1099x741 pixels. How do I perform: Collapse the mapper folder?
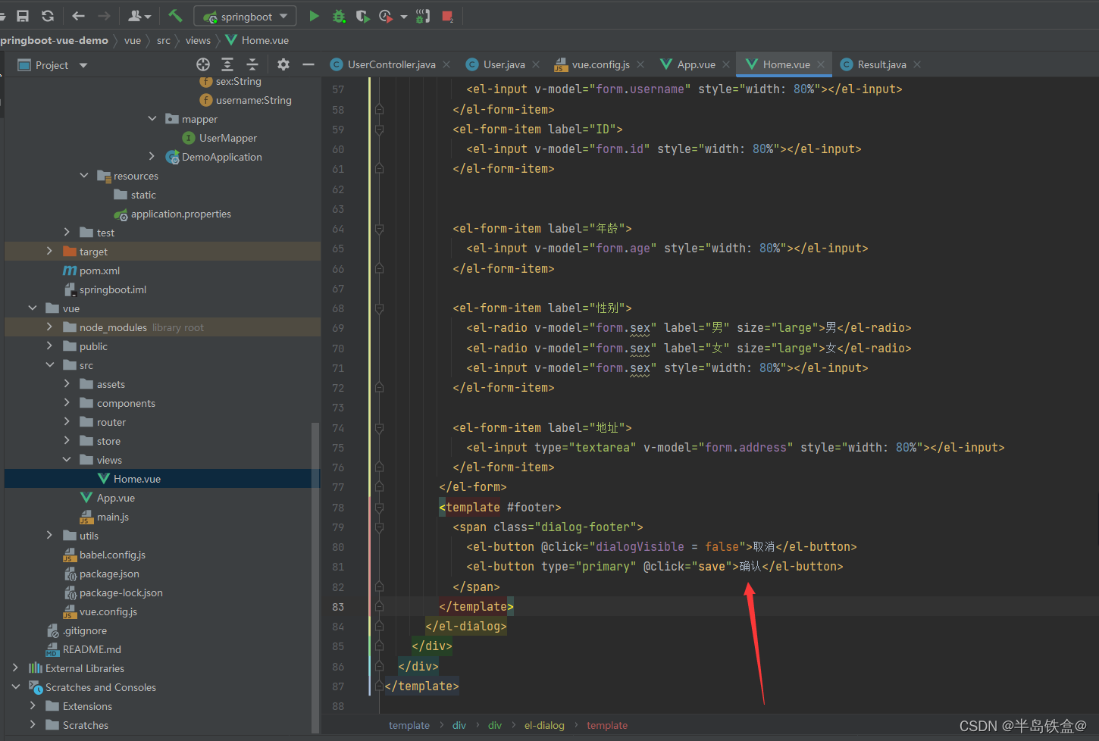[152, 119]
